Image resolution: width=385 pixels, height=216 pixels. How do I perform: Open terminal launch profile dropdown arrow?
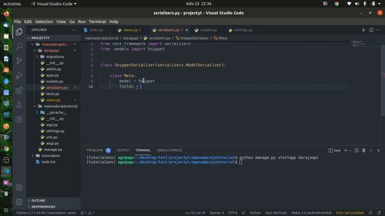[350, 151]
